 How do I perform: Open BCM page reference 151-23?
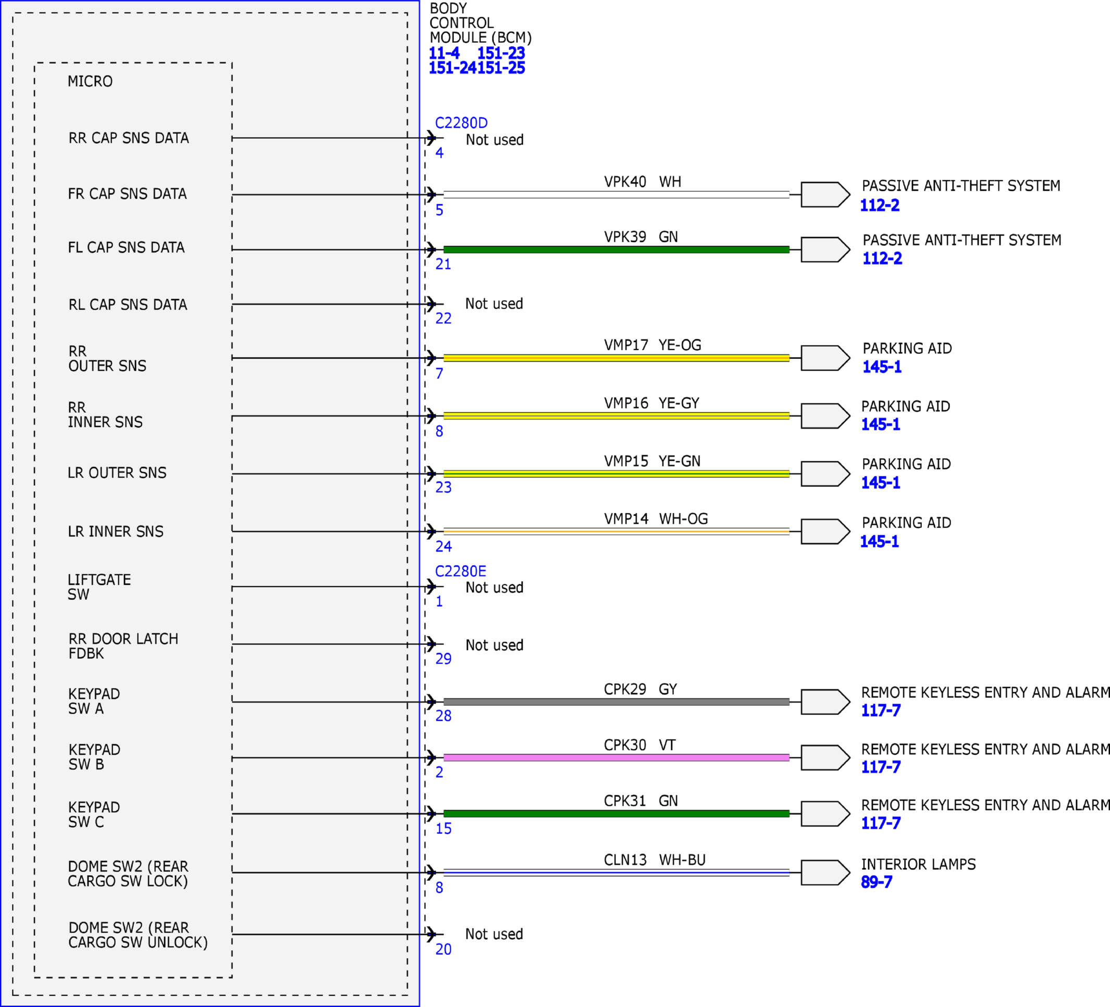tap(501, 53)
